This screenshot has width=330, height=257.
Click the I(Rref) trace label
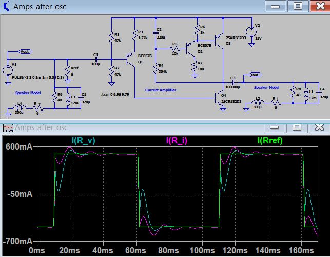pyautogui.click(x=270, y=140)
